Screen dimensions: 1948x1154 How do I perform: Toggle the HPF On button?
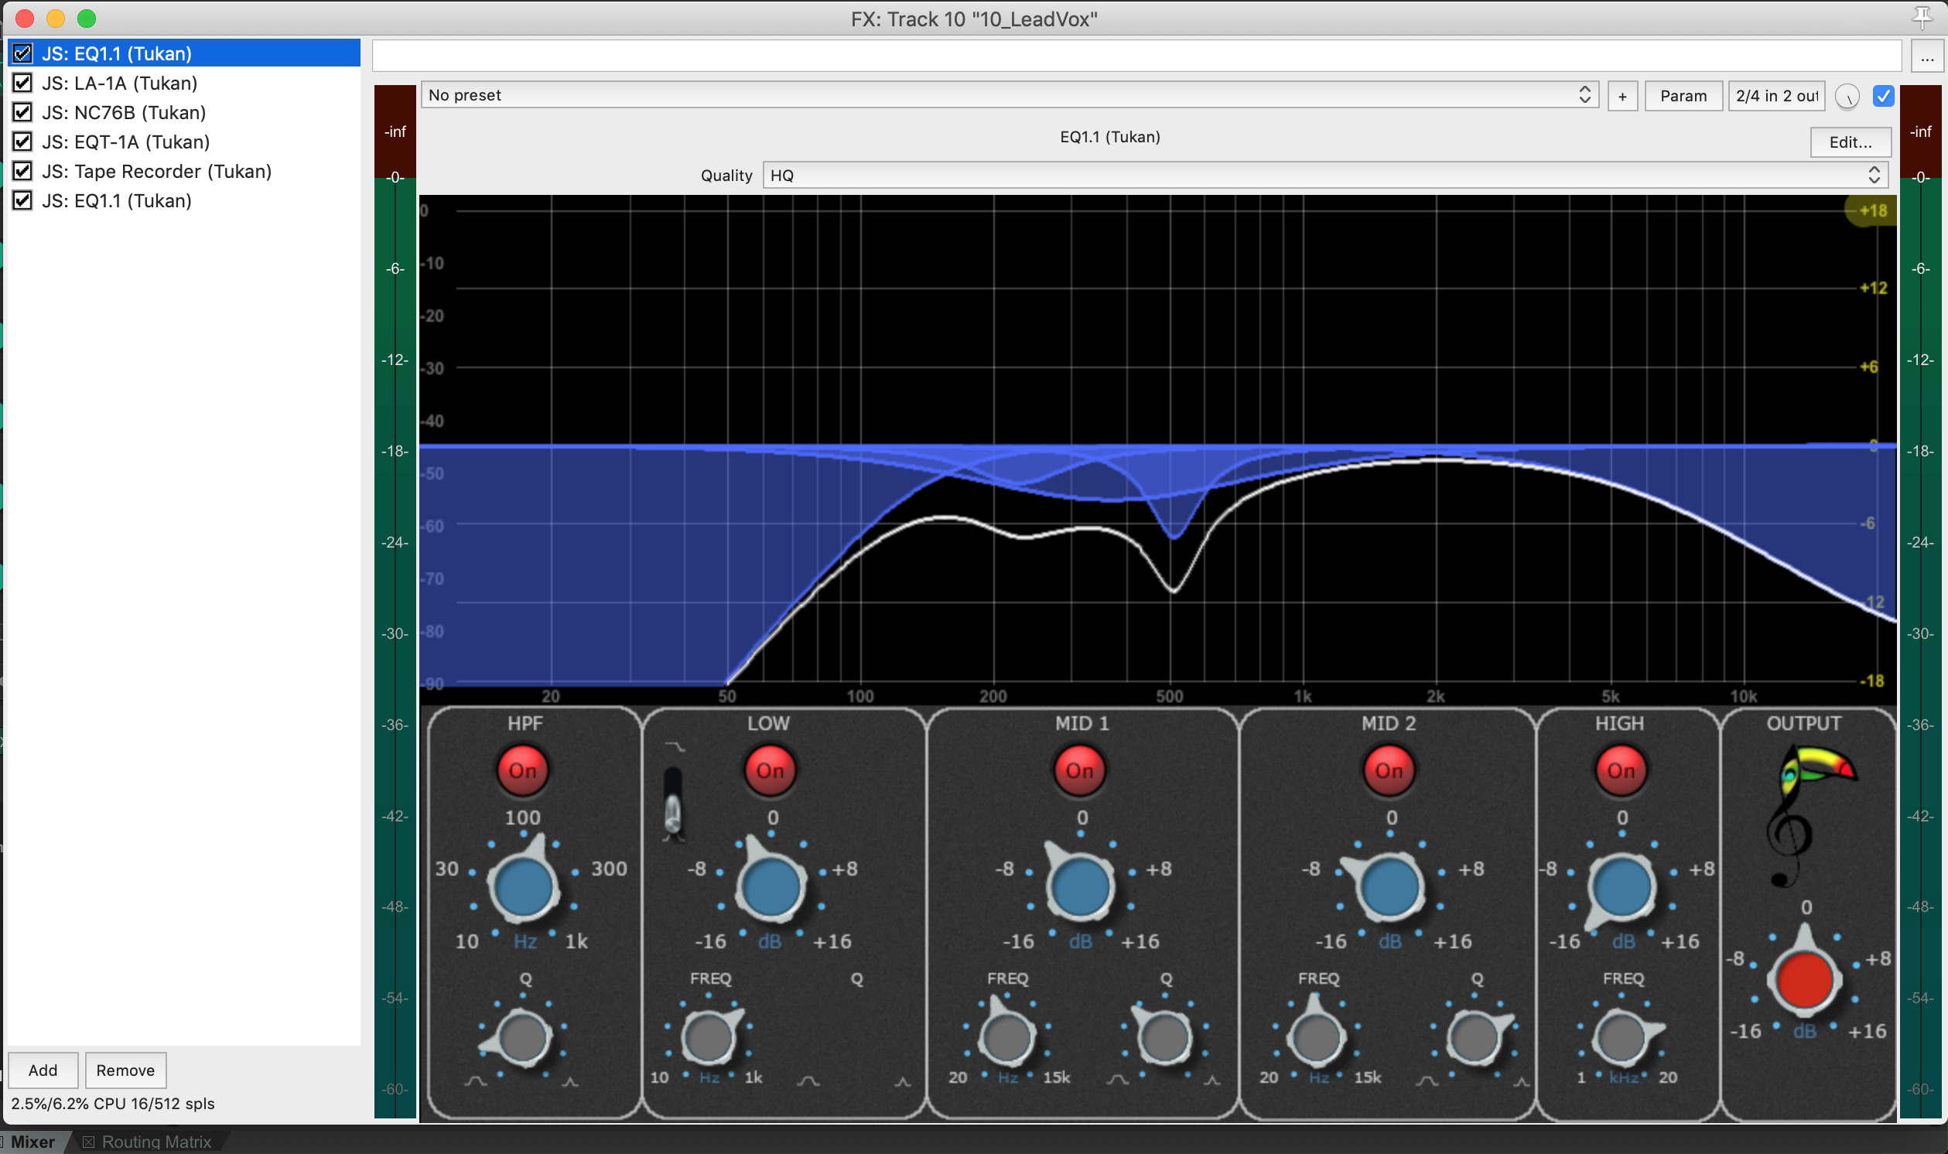522,770
